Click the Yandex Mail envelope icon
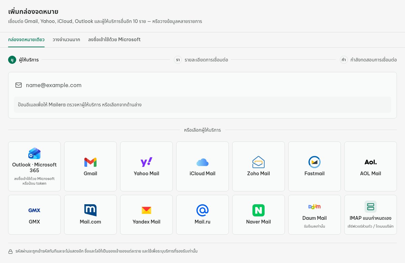Image resolution: width=405 pixels, height=263 pixels. (146, 210)
